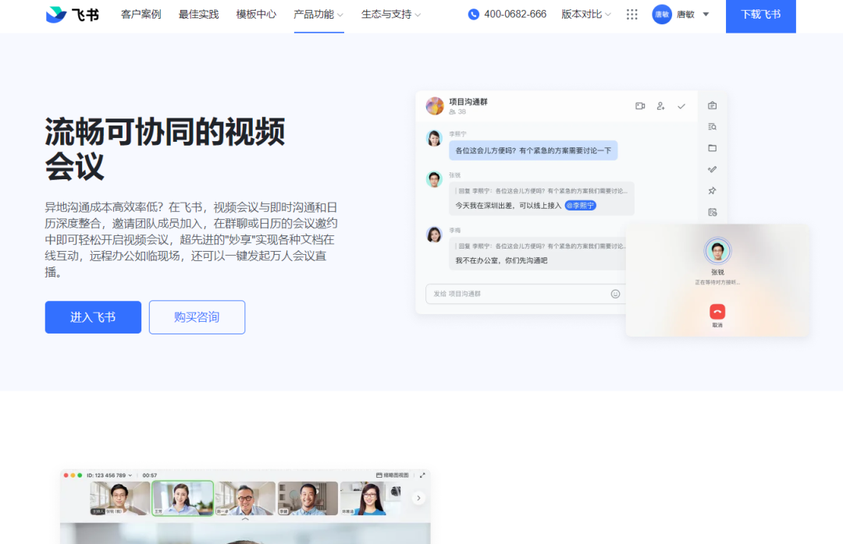843x544 pixels.
Task: Expand the 生态与支持 menu
Action: [x=391, y=15]
